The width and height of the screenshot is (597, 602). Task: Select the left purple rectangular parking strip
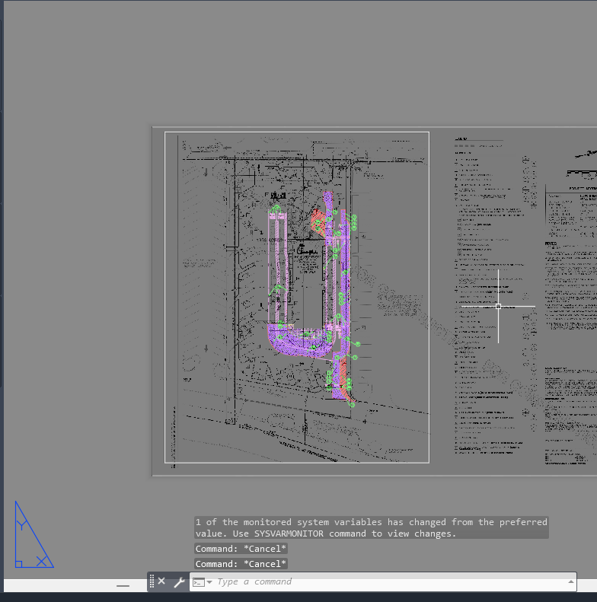pos(276,259)
